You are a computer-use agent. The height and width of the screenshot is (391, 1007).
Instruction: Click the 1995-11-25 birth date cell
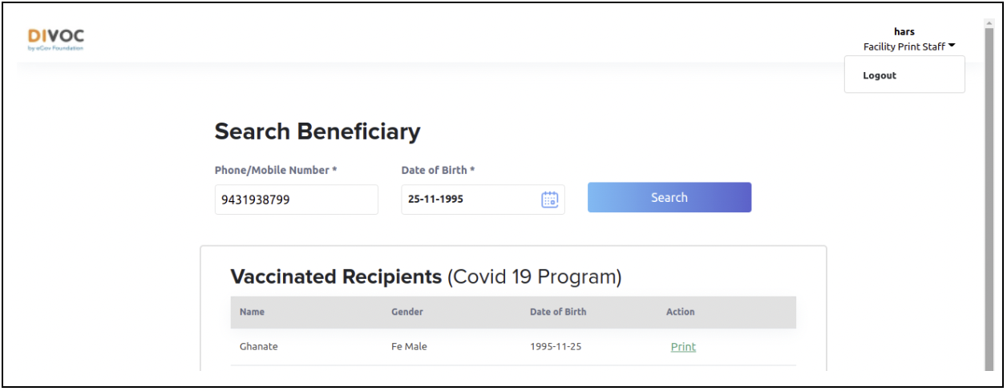point(557,347)
